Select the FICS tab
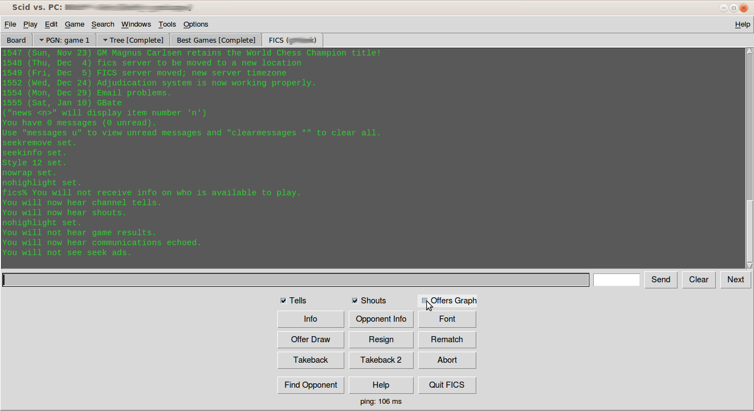The image size is (754, 411). pos(293,40)
